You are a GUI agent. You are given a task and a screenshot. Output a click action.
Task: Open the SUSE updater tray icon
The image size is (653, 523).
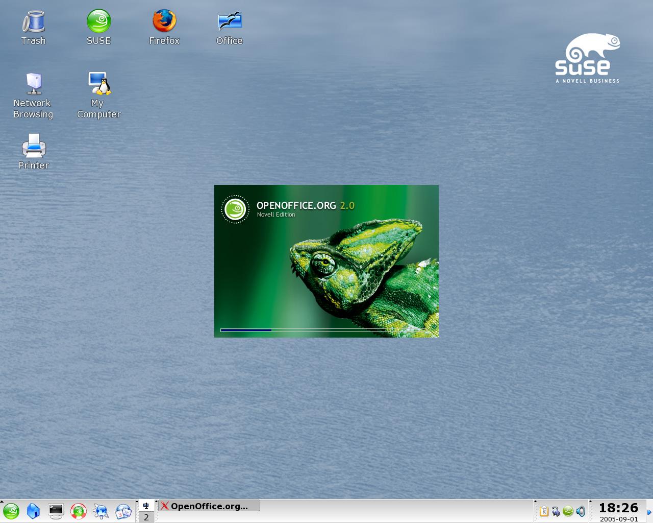568,511
